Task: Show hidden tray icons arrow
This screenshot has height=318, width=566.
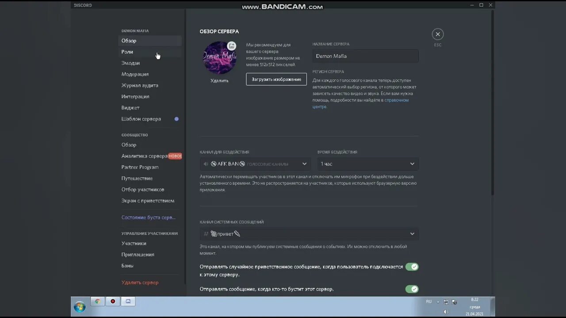Action: (438, 302)
